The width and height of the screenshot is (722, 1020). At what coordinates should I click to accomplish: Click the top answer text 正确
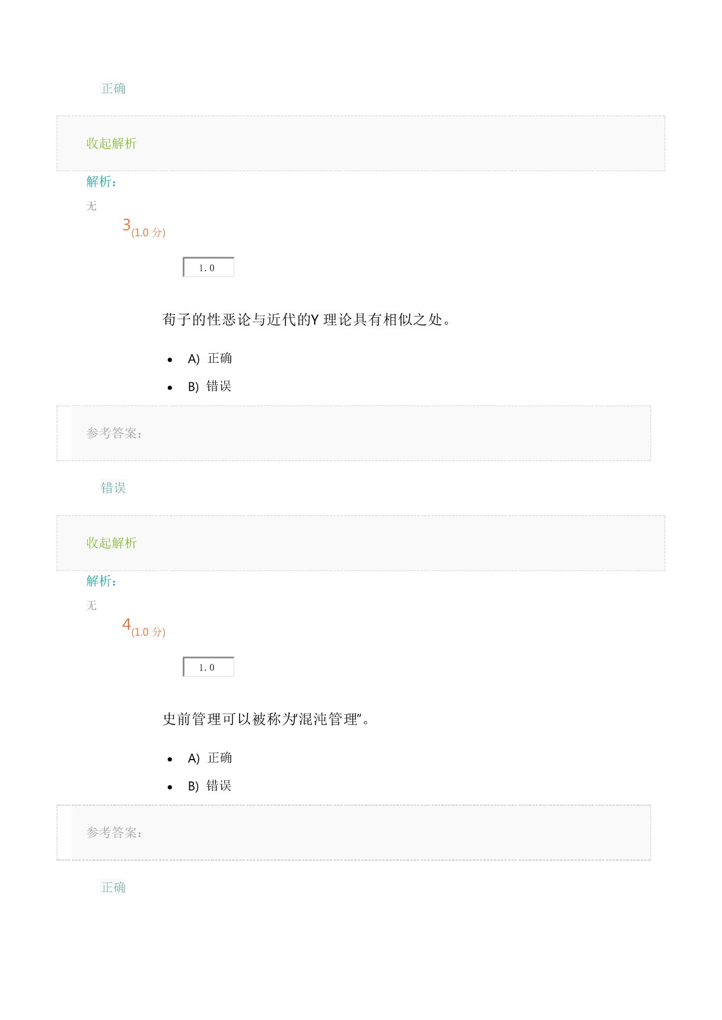click(113, 89)
